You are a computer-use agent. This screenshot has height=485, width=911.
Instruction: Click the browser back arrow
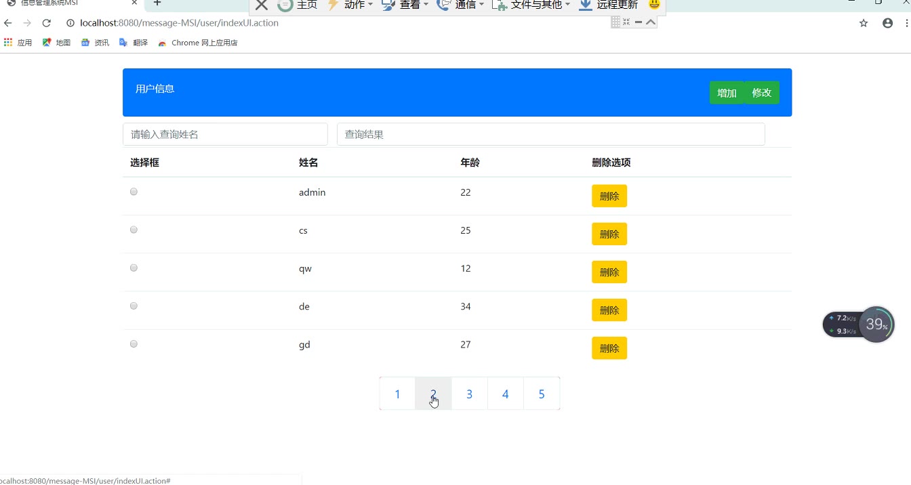(x=8, y=23)
